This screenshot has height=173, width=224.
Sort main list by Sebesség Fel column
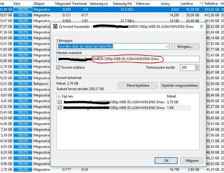(x=122, y=3)
